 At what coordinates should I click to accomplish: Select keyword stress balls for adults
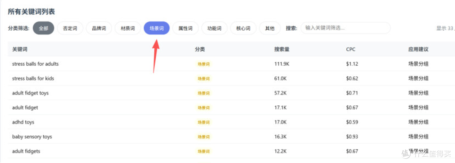(x=35, y=64)
